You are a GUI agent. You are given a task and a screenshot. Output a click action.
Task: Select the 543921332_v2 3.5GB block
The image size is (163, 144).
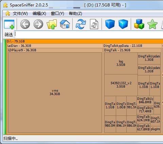[121, 85]
